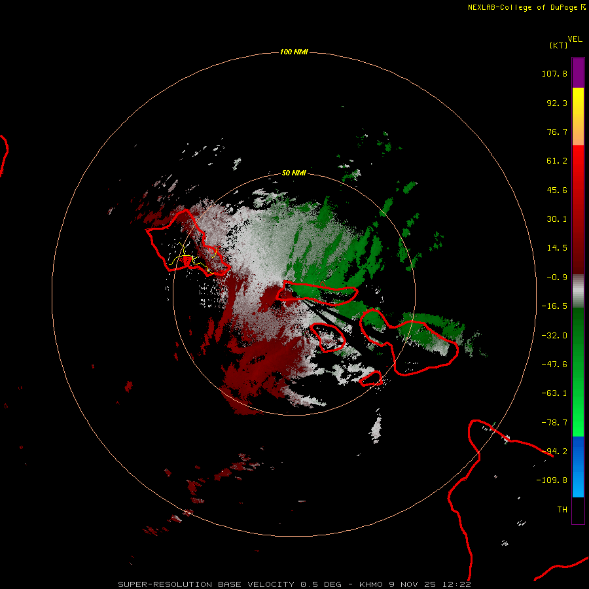589x589 pixels.
Task: Click the 14.5 velocity scale value
Action: (x=557, y=248)
